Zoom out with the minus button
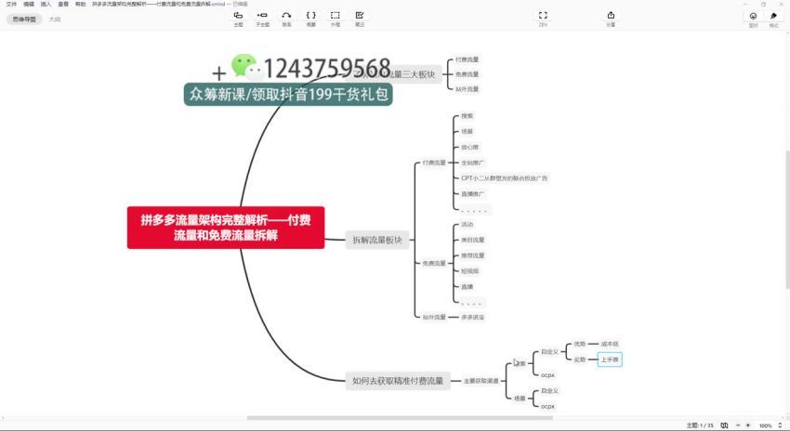The height and width of the screenshot is (431, 790). click(x=738, y=425)
